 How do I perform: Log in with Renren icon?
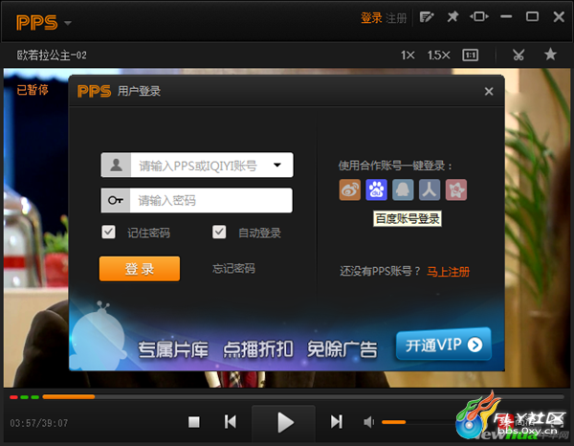(x=430, y=190)
